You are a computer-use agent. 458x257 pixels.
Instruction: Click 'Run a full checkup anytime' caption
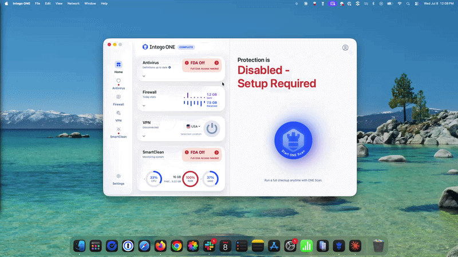293,180
